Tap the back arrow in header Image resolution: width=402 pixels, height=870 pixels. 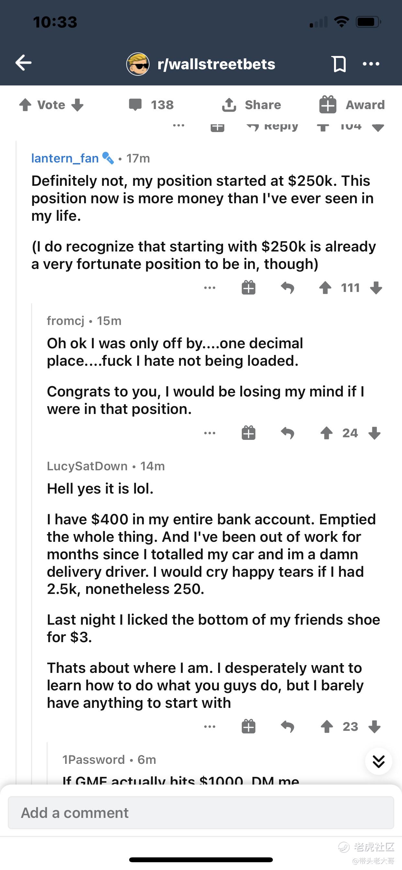(x=23, y=63)
